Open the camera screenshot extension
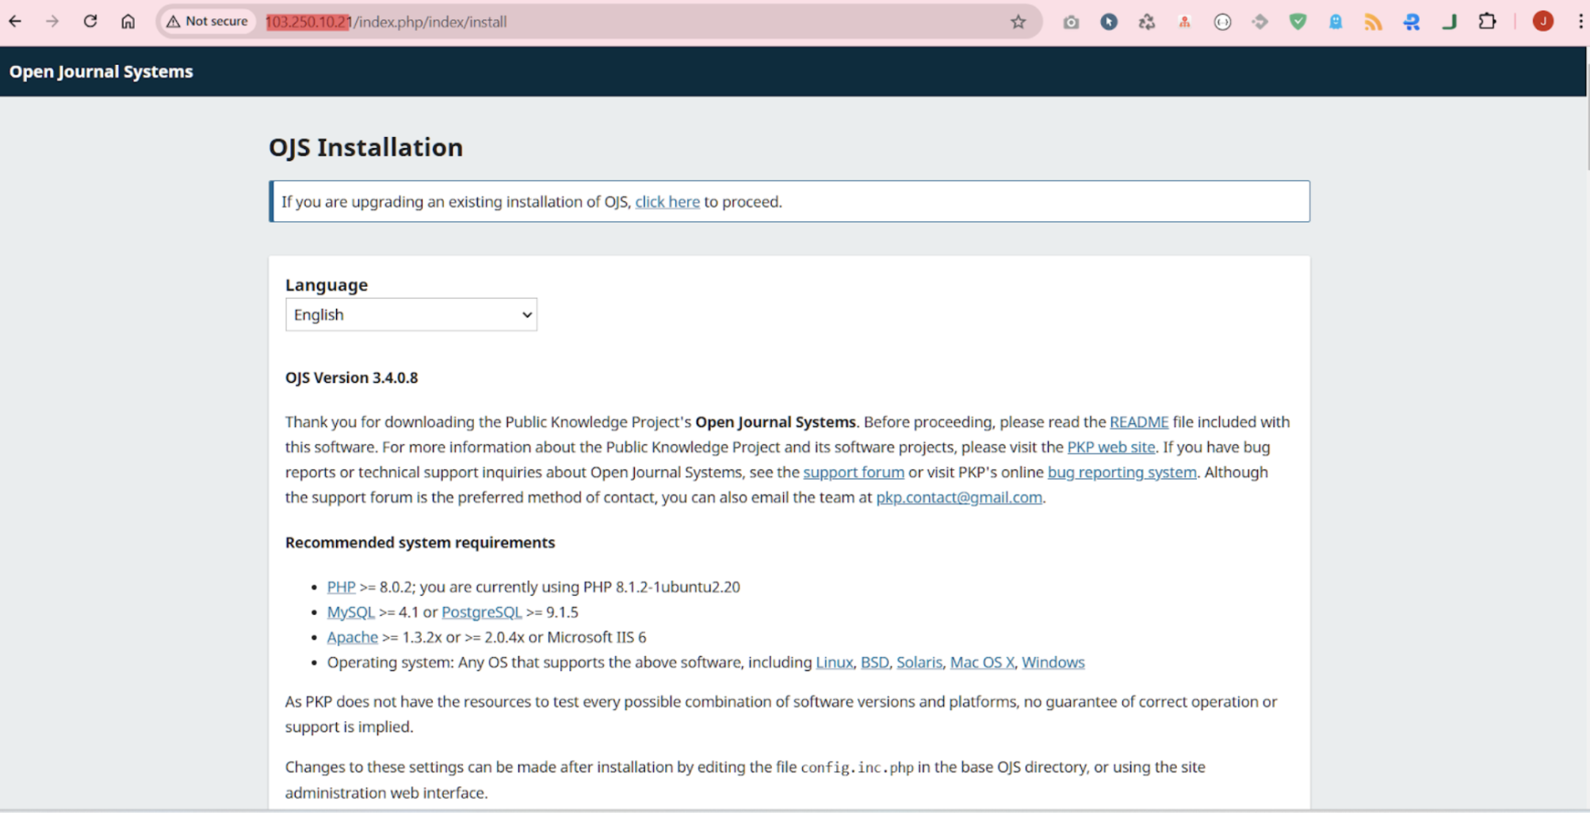 pos(1071,22)
